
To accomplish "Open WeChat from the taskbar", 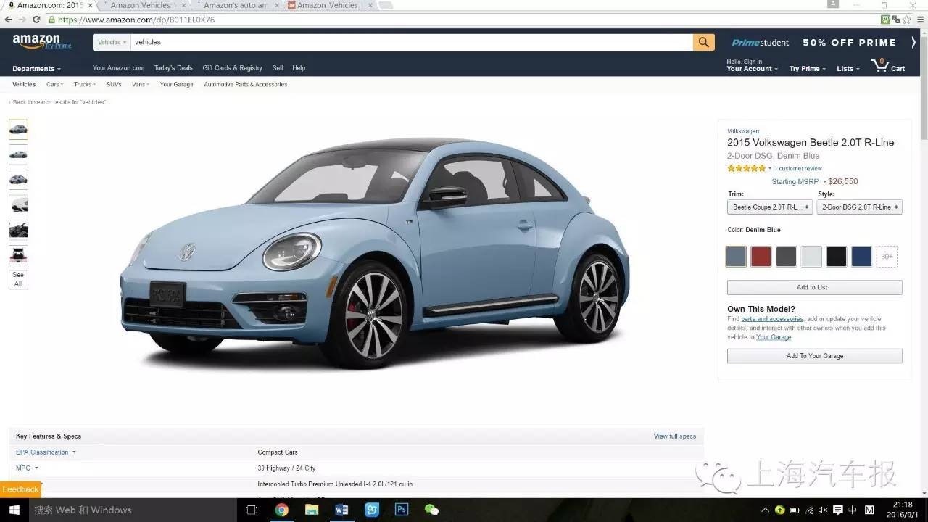I will pos(431,510).
